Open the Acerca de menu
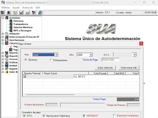158x118 pixels. [27, 8]
